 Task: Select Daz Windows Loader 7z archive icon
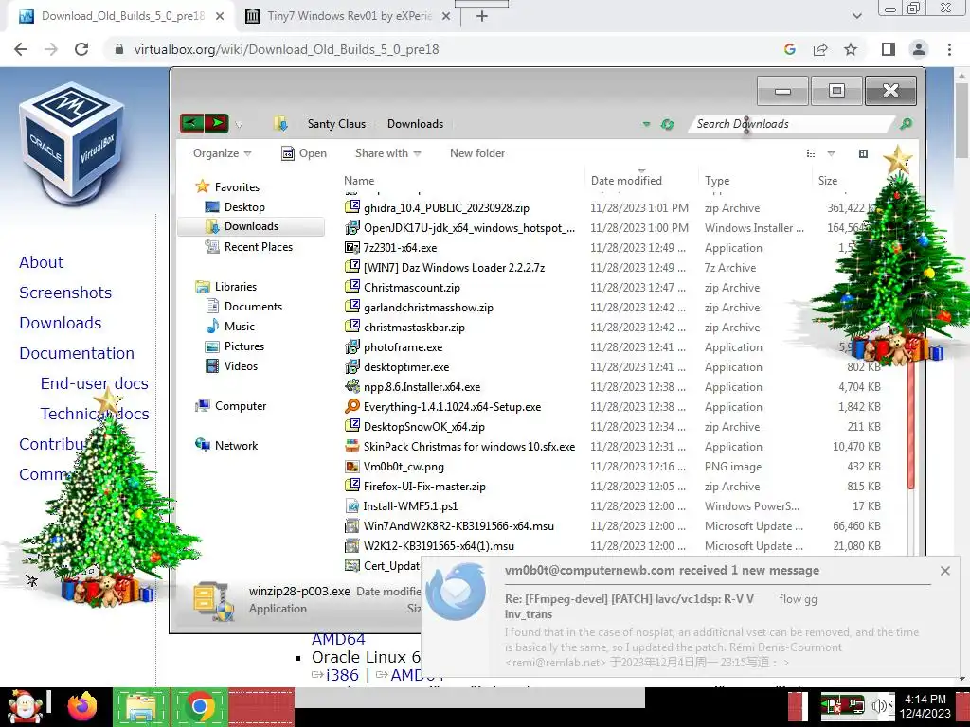click(352, 267)
